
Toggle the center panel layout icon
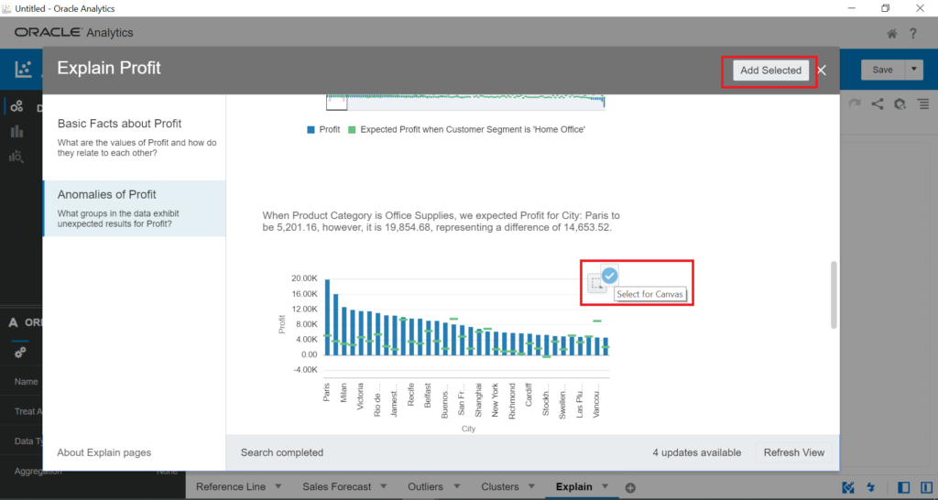pos(926,487)
